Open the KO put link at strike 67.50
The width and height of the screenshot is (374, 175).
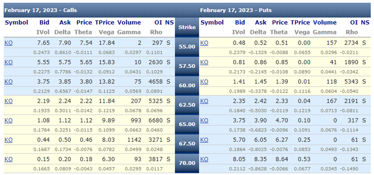point(204,140)
